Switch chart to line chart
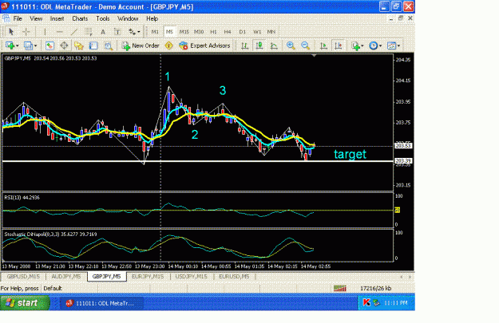The width and height of the screenshot is (499, 323). (x=274, y=45)
